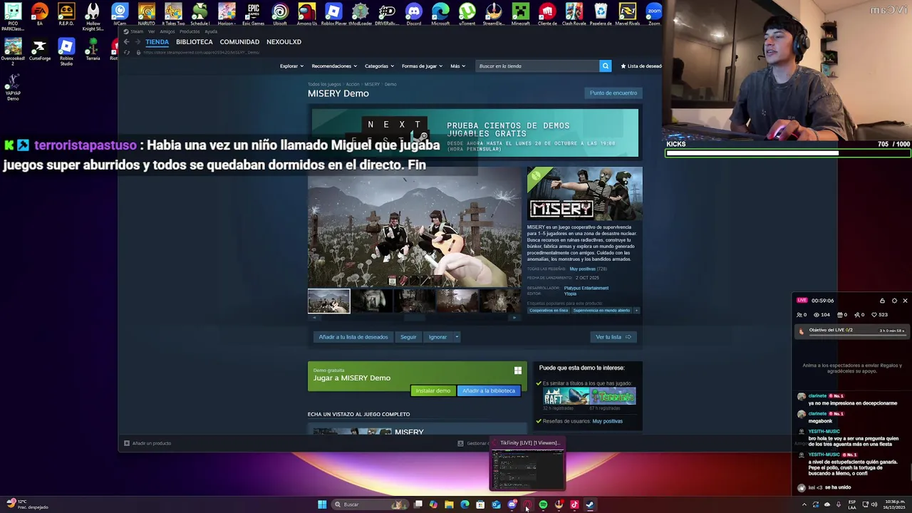Click the Terraria similar game thumbnail

pyautogui.click(x=612, y=397)
